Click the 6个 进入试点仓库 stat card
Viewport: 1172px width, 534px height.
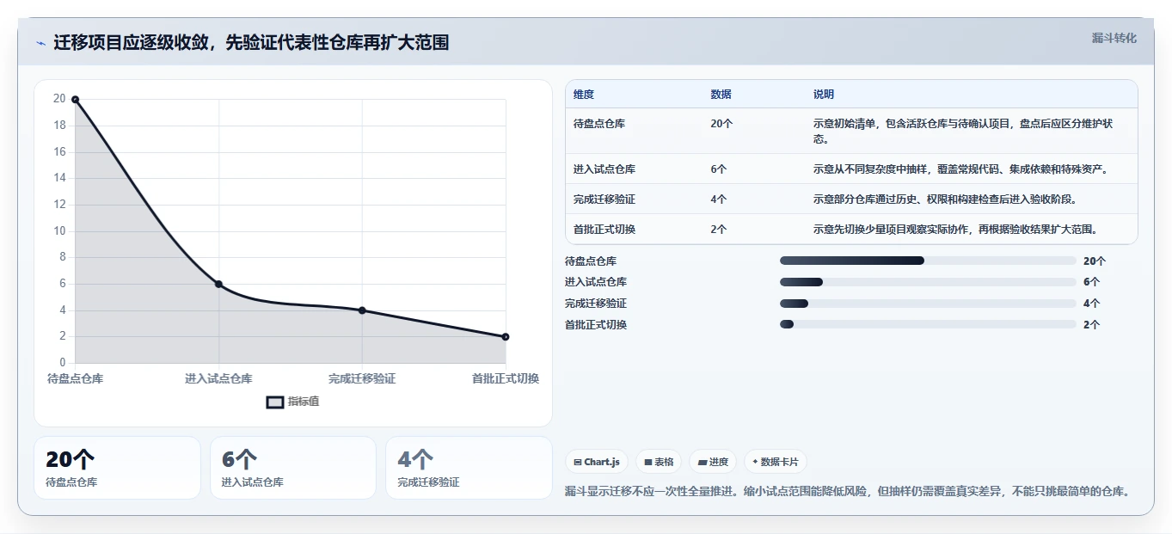click(x=293, y=468)
